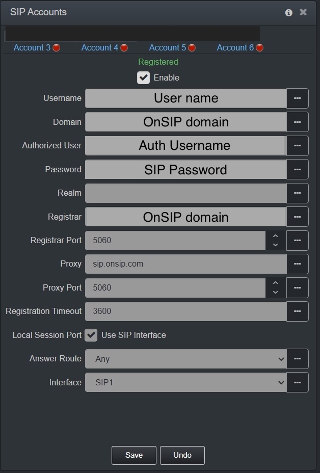Click the green Registered status text
320x473 pixels.
click(x=158, y=62)
